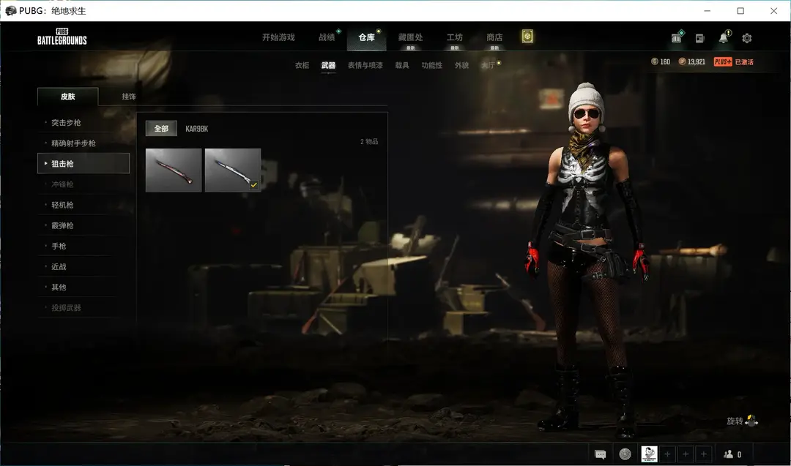Select the 狙击枪 category
The height and width of the screenshot is (466, 791).
tap(83, 164)
